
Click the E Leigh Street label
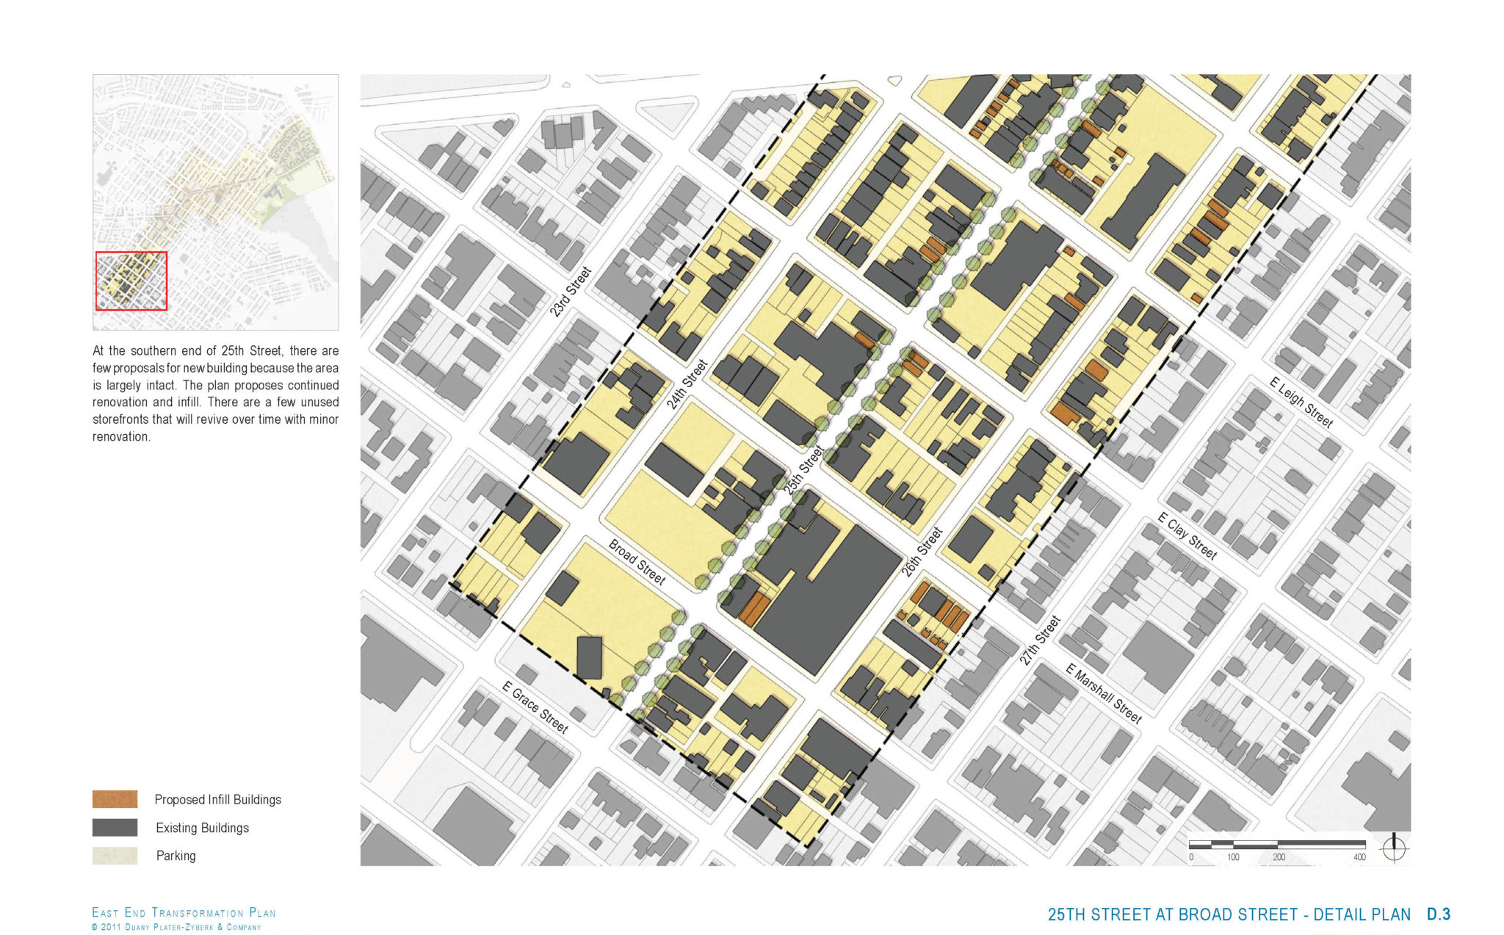click(x=1301, y=402)
